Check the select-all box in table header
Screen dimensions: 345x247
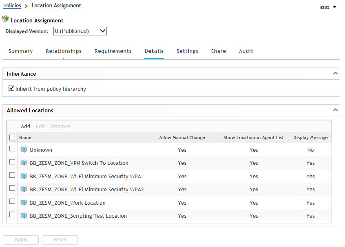pos(12,138)
